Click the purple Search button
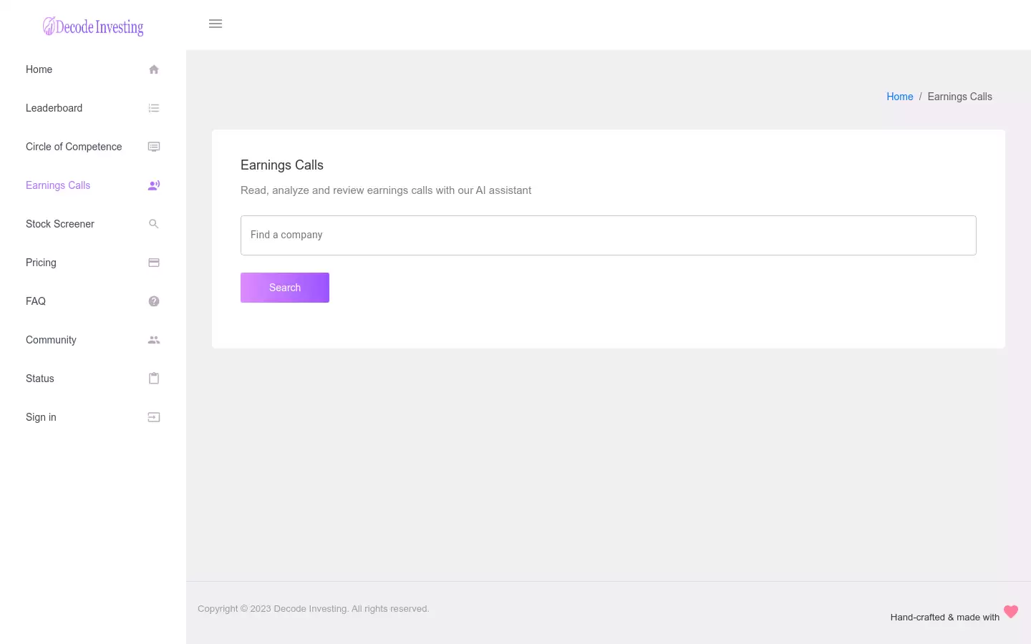This screenshot has height=644, width=1031. tap(285, 288)
